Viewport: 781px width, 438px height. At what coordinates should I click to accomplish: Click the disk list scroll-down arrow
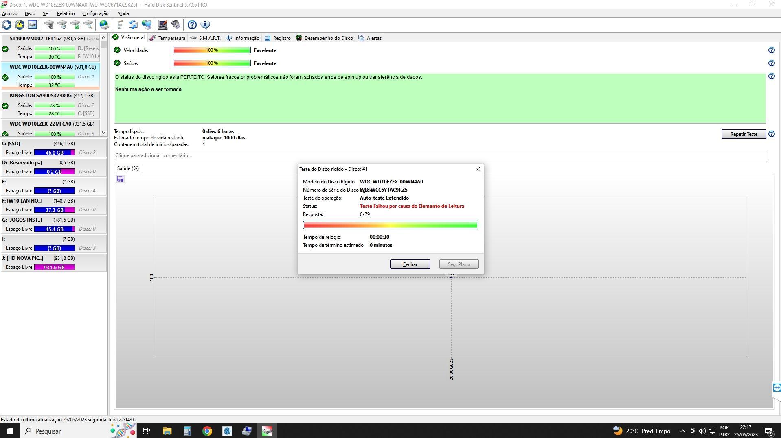click(x=104, y=132)
